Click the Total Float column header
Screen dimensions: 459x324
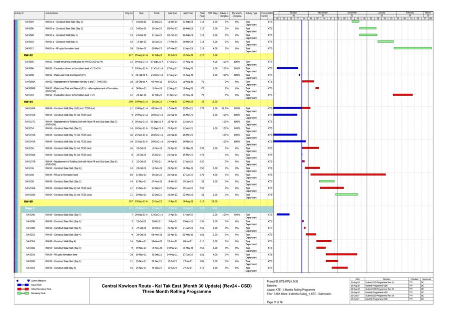point(202,14)
